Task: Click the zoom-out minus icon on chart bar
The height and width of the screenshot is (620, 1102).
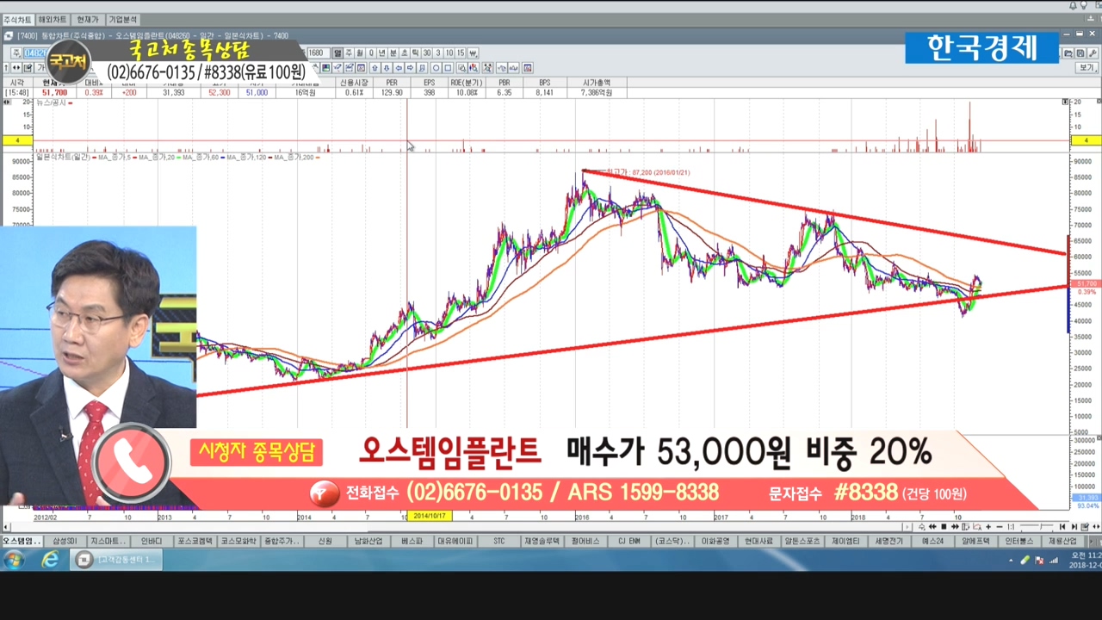Action: coord(999,526)
